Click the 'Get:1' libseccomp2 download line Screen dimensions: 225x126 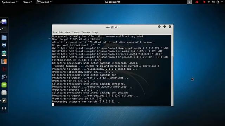point(110,48)
